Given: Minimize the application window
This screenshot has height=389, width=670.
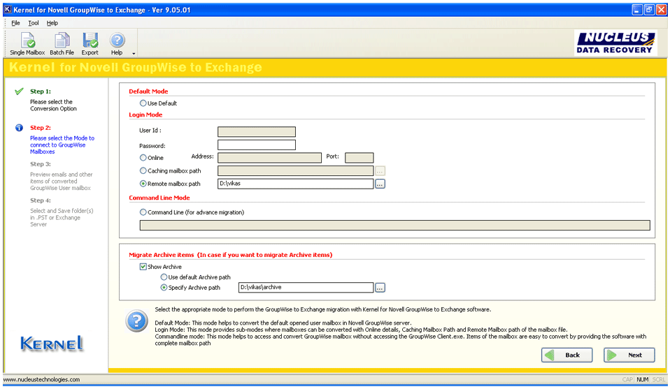Looking at the screenshot, I should (x=636, y=10).
